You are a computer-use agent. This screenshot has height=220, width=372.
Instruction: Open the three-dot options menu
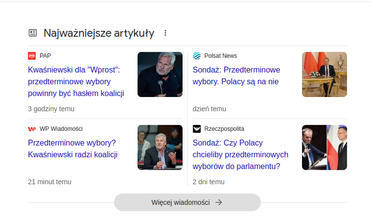pyautogui.click(x=165, y=33)
